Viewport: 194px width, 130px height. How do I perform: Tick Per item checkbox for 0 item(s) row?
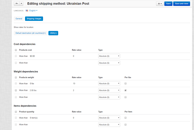coord(125,118)
